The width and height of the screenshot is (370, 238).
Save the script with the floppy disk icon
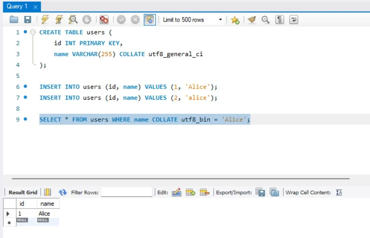27,20
